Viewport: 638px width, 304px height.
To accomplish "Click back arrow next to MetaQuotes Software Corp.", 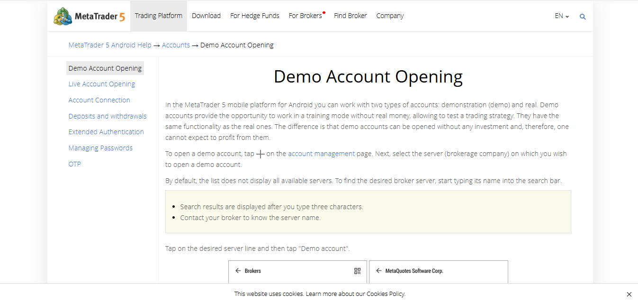I will (x=378, y=271).
